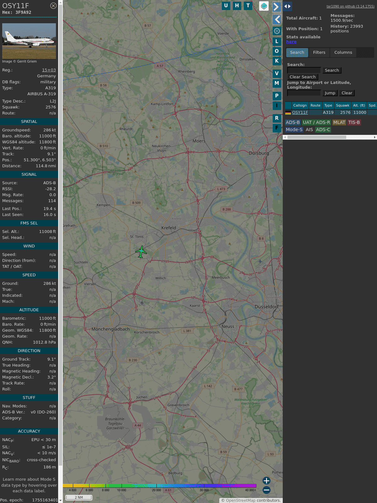Expand sidebar with right chevron button

(x=276, y=7)
